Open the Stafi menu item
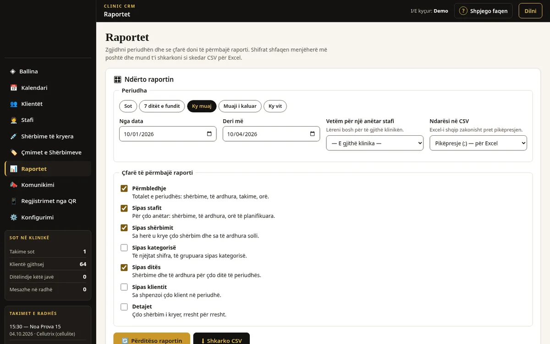The image size is (550, 344). tap(48, 120)
